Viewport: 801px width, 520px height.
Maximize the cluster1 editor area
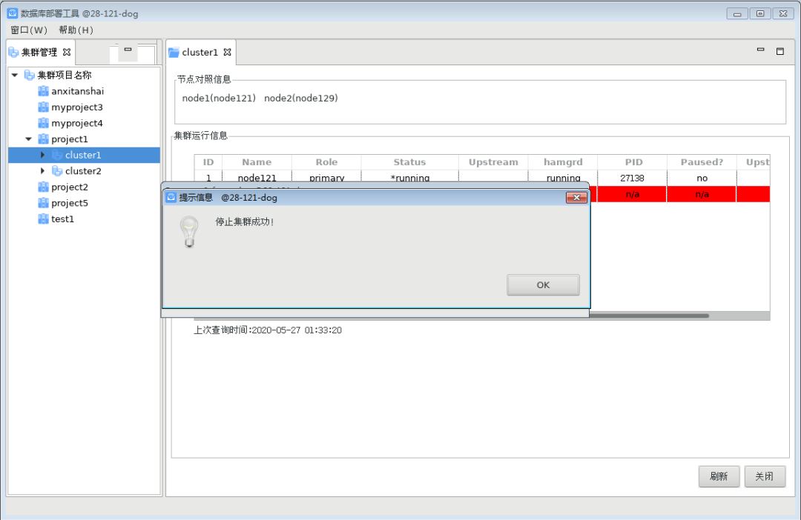780,51
